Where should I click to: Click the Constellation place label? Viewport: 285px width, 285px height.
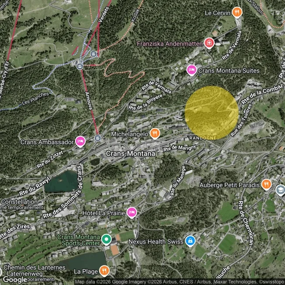click(x=19, y=202)
